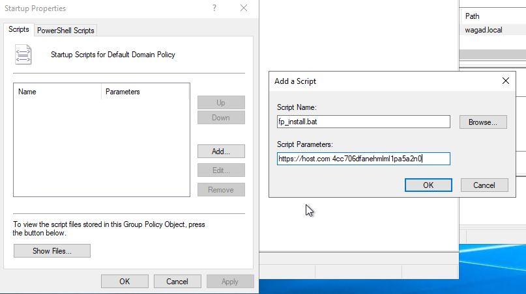The height and width of the screenshot is (294, 526).
Task: Select the Scripts tab
Action: pyautogui.click(x=19, y=29)
